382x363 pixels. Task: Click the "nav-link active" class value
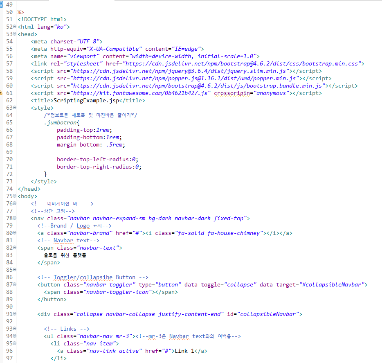pyautogui.click(x=114, y=351)
